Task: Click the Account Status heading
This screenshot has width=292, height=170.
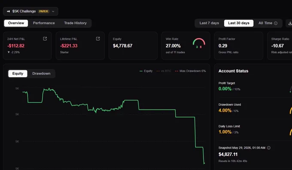Action: (x=233, y=71)
